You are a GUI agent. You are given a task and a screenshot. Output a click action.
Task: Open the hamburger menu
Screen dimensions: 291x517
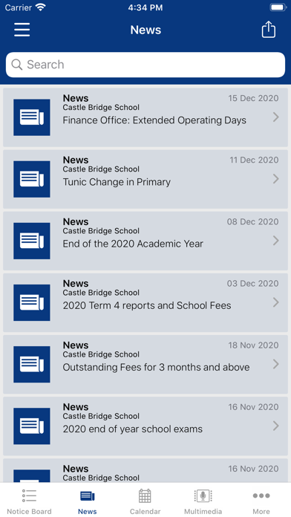22,30
